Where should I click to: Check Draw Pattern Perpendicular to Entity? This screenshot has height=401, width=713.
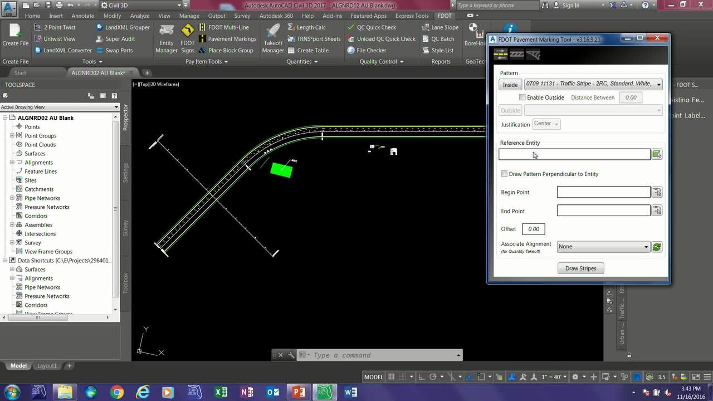point(504,174)
